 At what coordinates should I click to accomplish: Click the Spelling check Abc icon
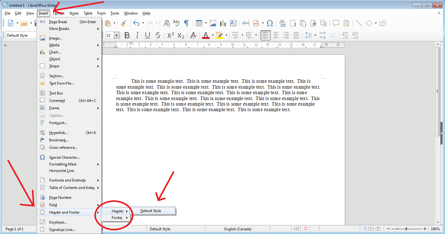click(176, 23)
